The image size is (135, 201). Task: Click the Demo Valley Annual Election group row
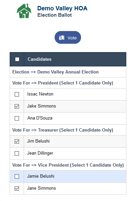[x=68, y=72]
